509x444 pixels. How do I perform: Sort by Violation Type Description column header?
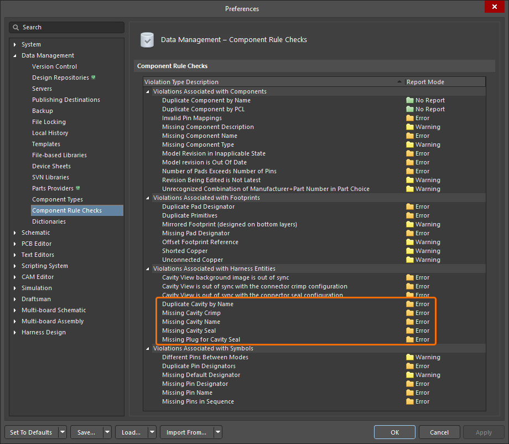(274, 82)
